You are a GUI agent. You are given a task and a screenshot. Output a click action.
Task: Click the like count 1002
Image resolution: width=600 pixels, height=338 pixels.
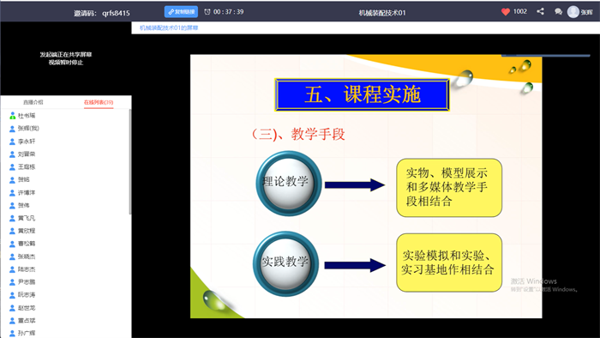[x=520, y=11]
